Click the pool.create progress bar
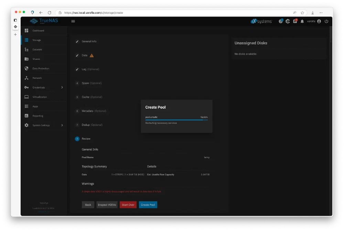This screenshot has height=231, width=344. pyautogui.click(x=176, y=120)
